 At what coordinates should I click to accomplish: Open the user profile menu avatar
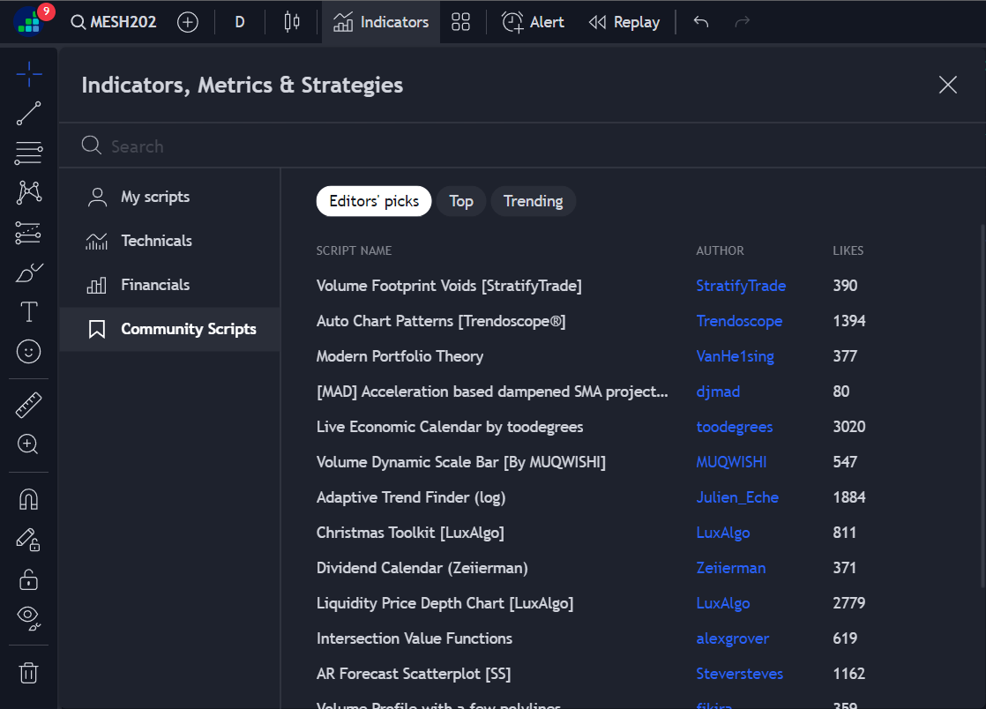point(30,22)
